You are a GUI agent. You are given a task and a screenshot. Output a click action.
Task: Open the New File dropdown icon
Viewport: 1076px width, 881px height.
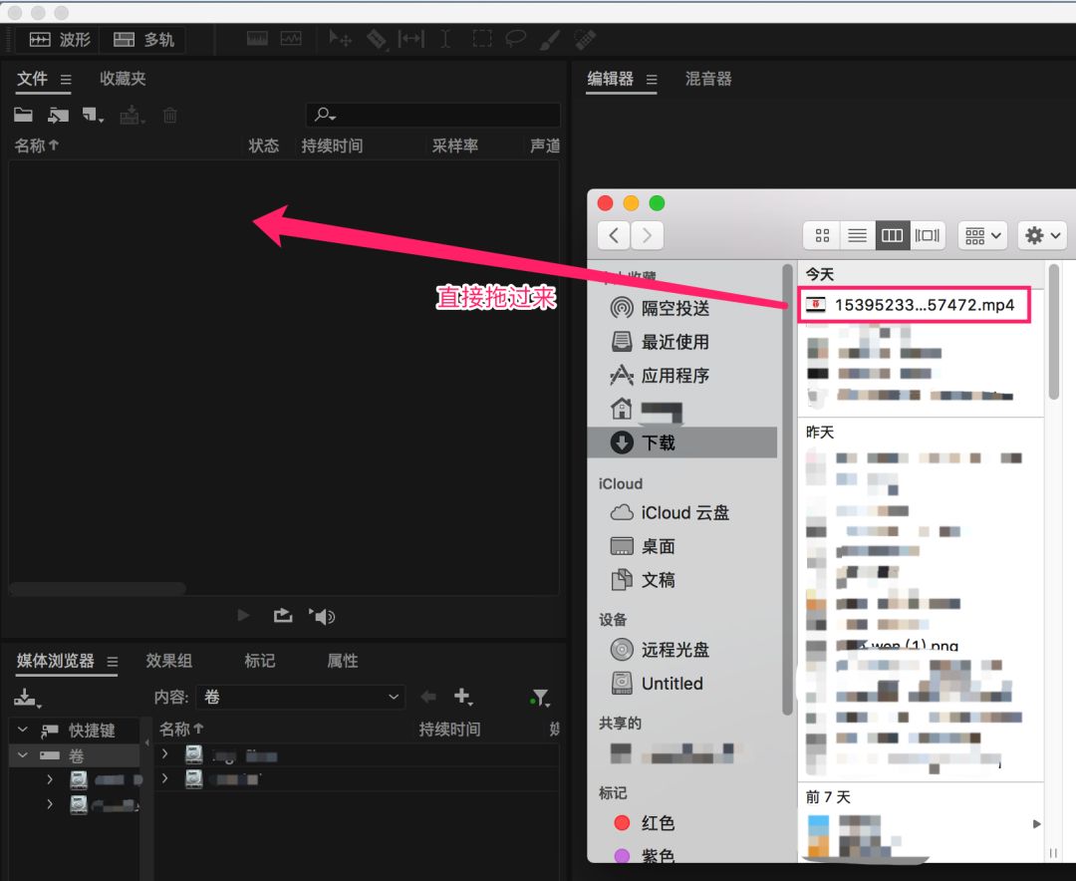(93, 116)
